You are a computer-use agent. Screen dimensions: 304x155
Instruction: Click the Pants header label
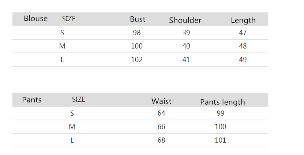coord(32,100)
